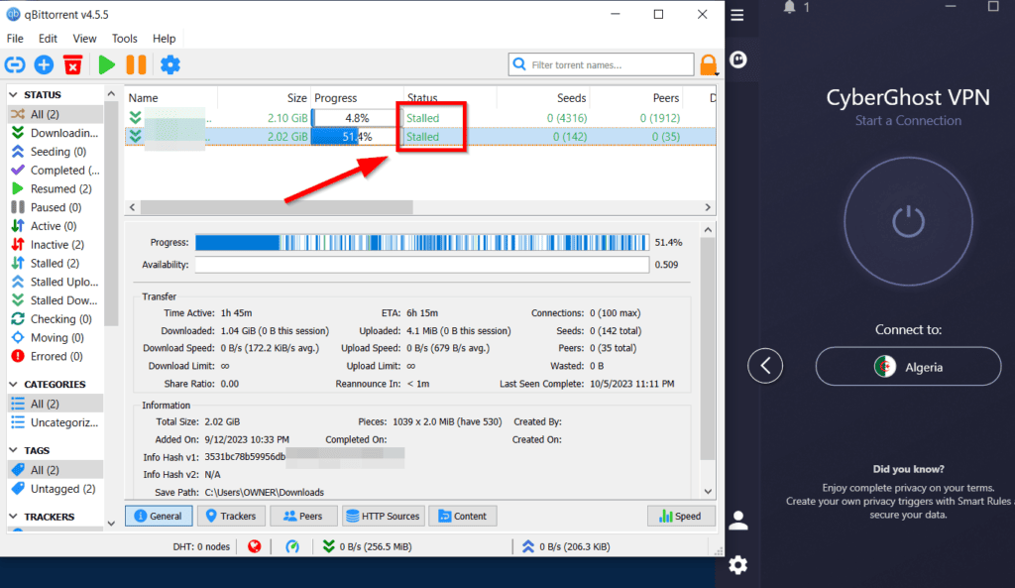Toggle alternative speed limits via speedometer icon
This screenshot has height=588, width=1015.
[x=292, y=545]
